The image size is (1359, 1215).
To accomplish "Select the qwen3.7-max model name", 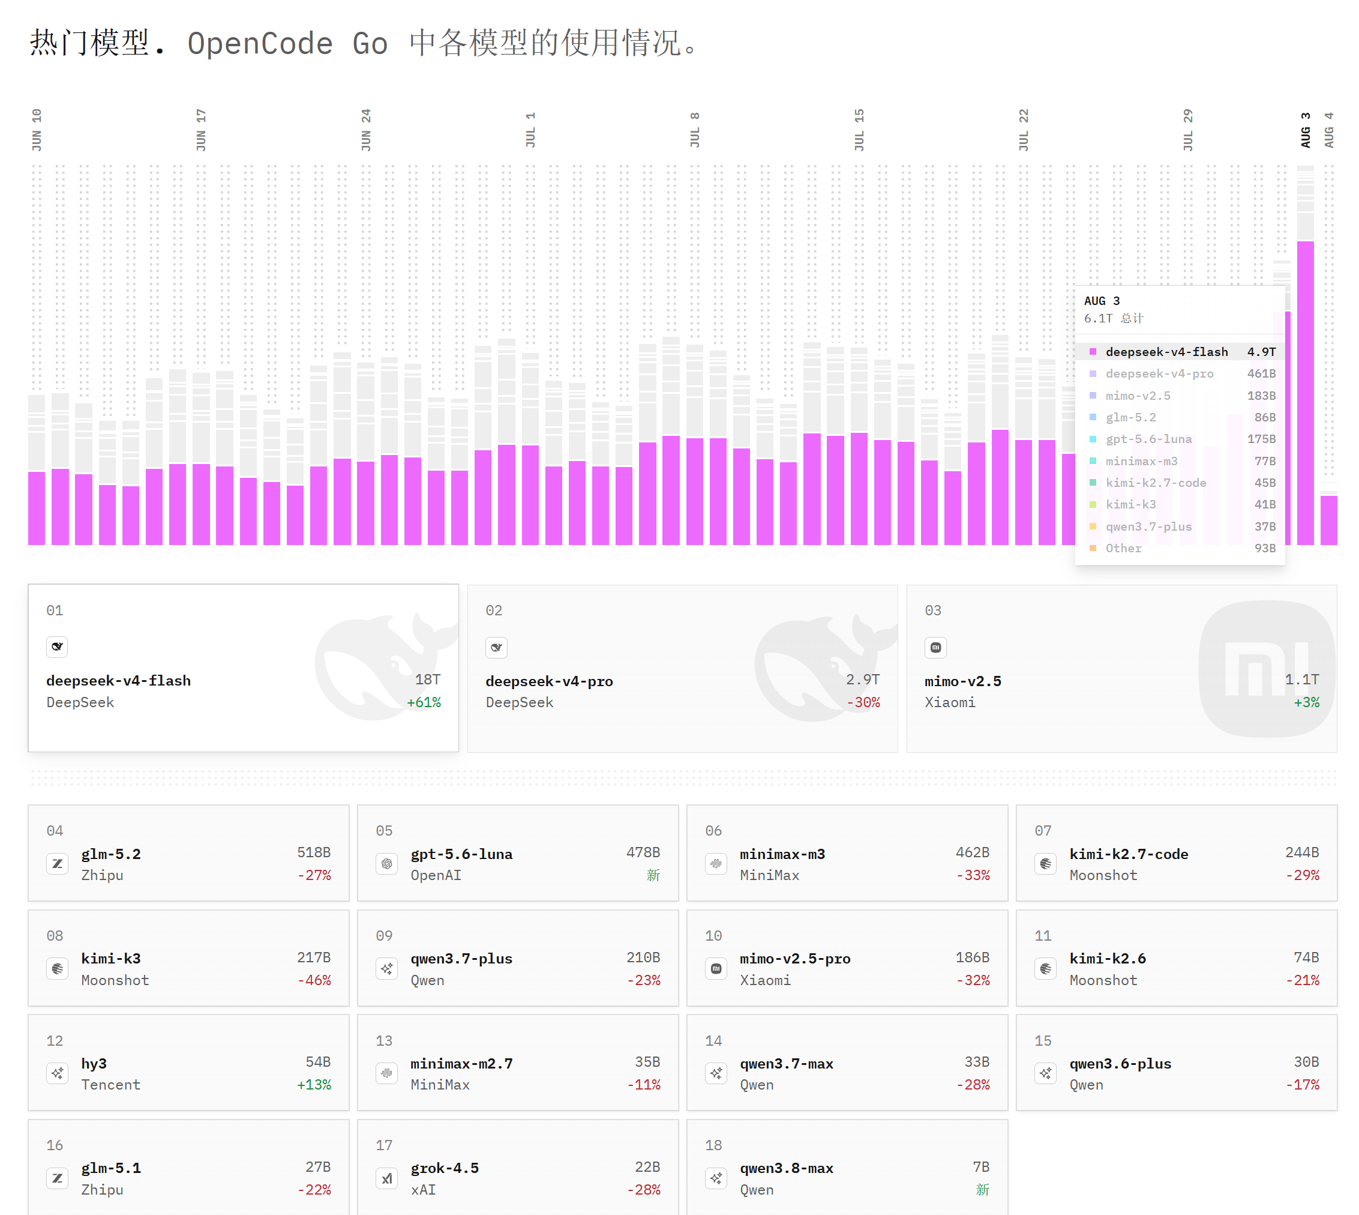I will pos(787,1064).
